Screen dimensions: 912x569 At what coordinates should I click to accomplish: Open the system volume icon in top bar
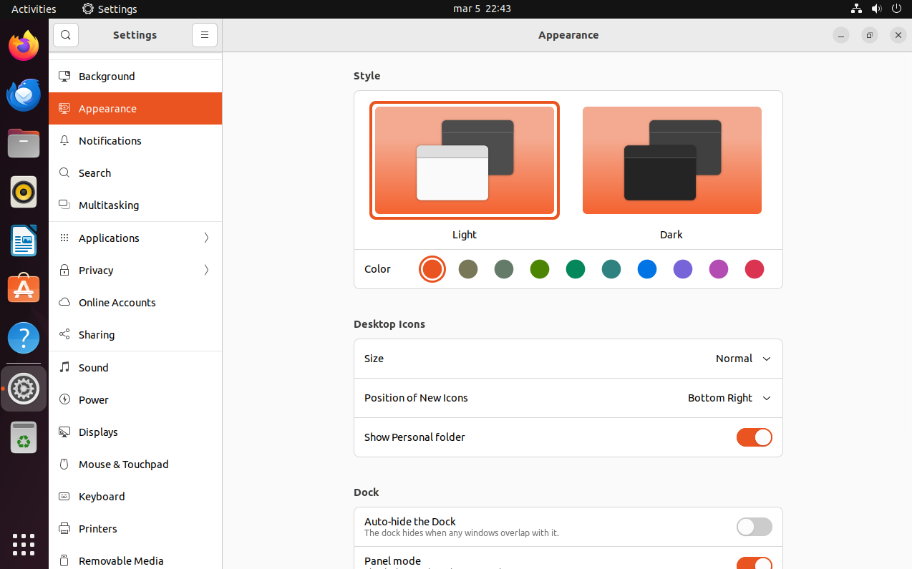coord(876,9)
